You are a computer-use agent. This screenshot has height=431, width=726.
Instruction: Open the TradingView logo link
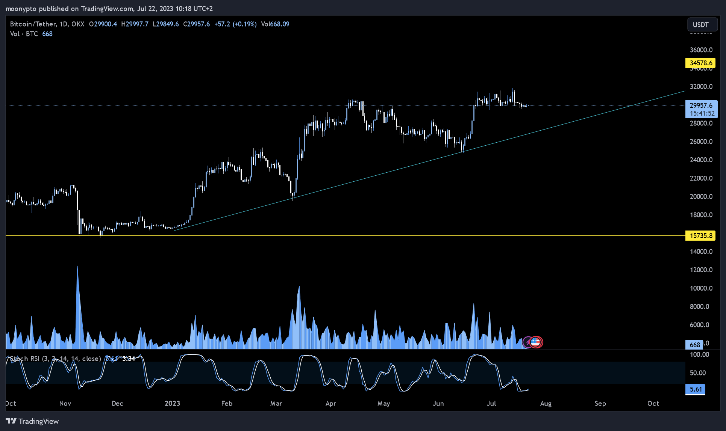click(32, 421)
